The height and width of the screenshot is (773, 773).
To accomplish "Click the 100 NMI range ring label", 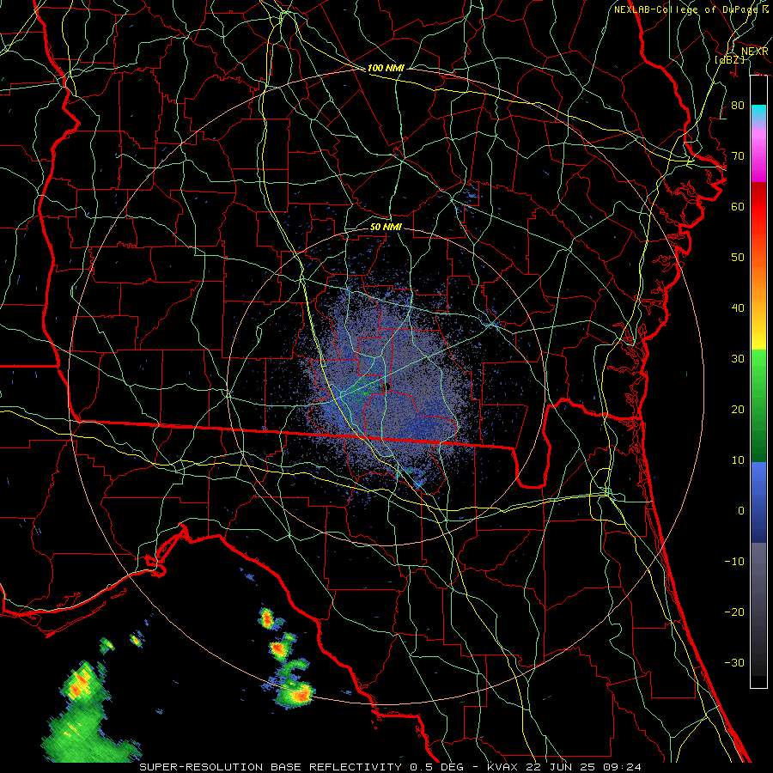I will coord(386,68).
